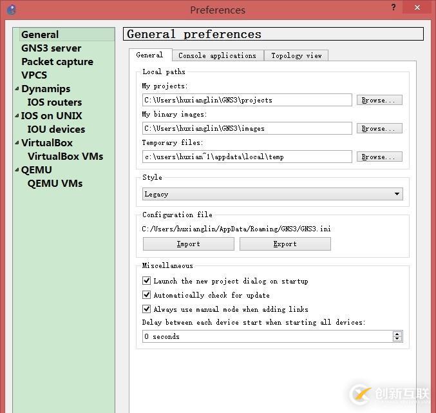Viewport: 436px width, 413px height.
Task: Click the GNS3 app icon in title bar
Action: 12,10
